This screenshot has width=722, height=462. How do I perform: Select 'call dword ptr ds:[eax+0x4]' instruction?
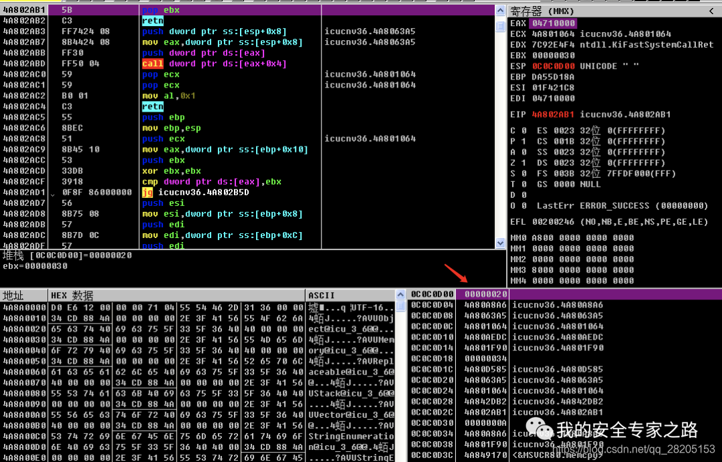[214, 64]
